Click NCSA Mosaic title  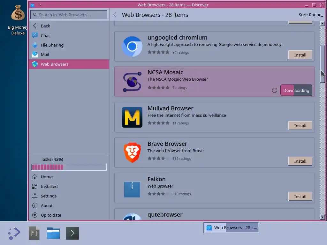point(165,72)
